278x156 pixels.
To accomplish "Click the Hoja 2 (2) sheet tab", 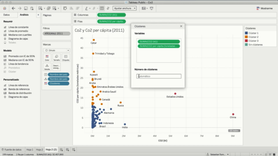I will pyautogui.click(x=51, y=149).
